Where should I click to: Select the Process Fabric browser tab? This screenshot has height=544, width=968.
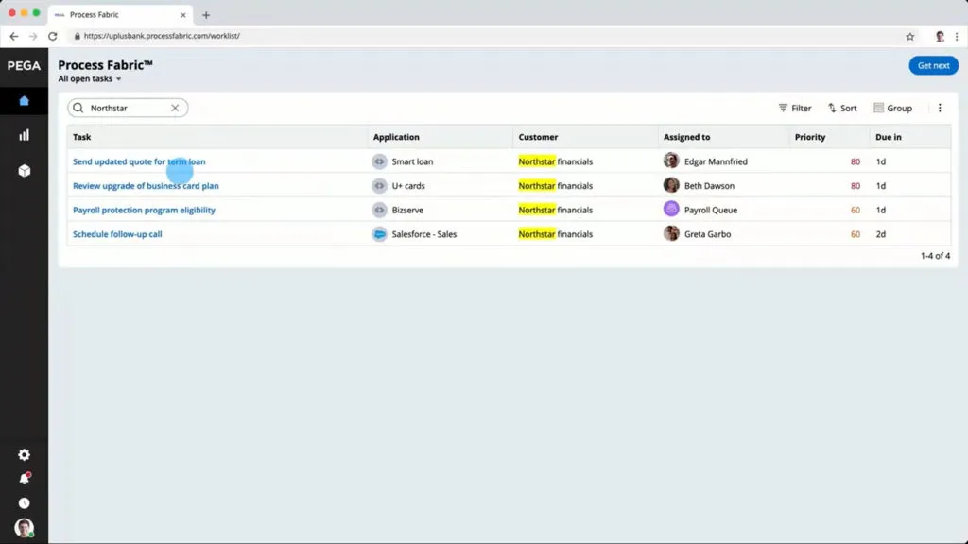120,15
